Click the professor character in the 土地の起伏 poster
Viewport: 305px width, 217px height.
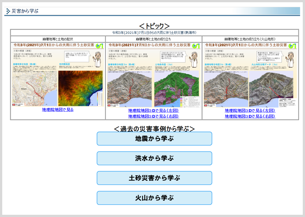click(x=97, y=59)
